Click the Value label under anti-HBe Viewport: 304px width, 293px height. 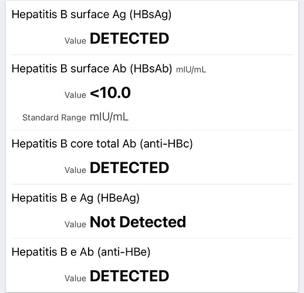[75, 278]
